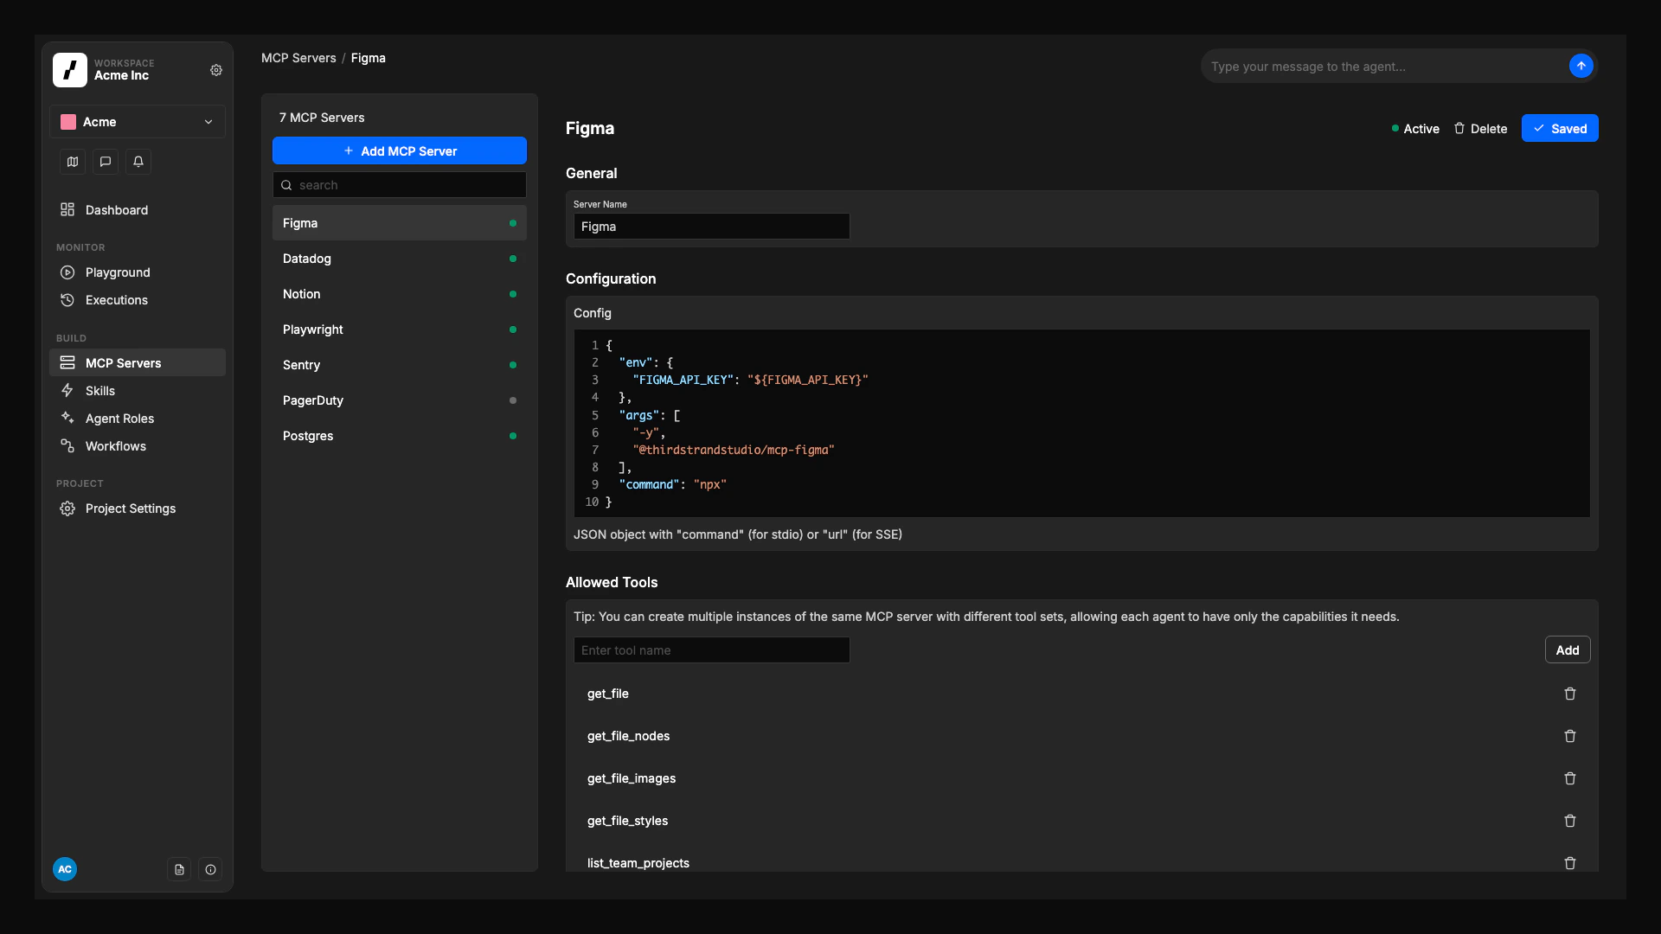Click the Server Name input field

coord(712,227)
